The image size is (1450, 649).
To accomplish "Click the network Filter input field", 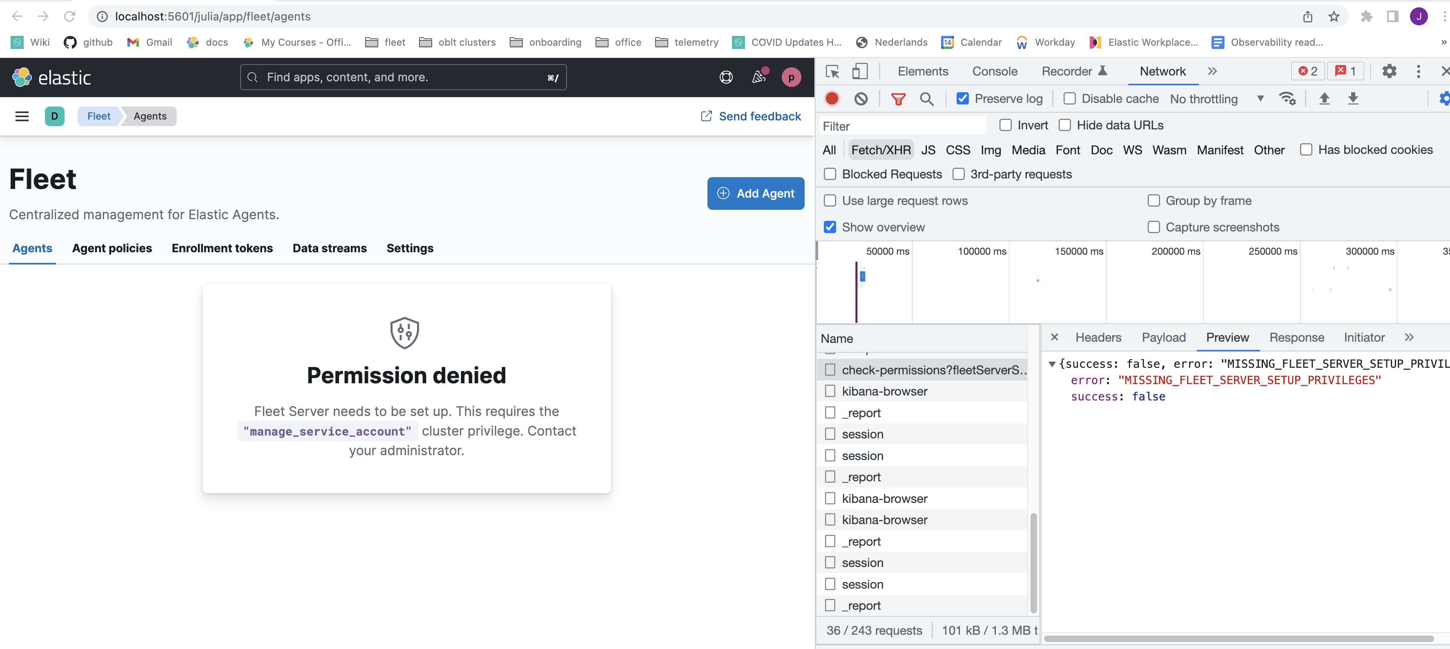I will coord(902,126).
